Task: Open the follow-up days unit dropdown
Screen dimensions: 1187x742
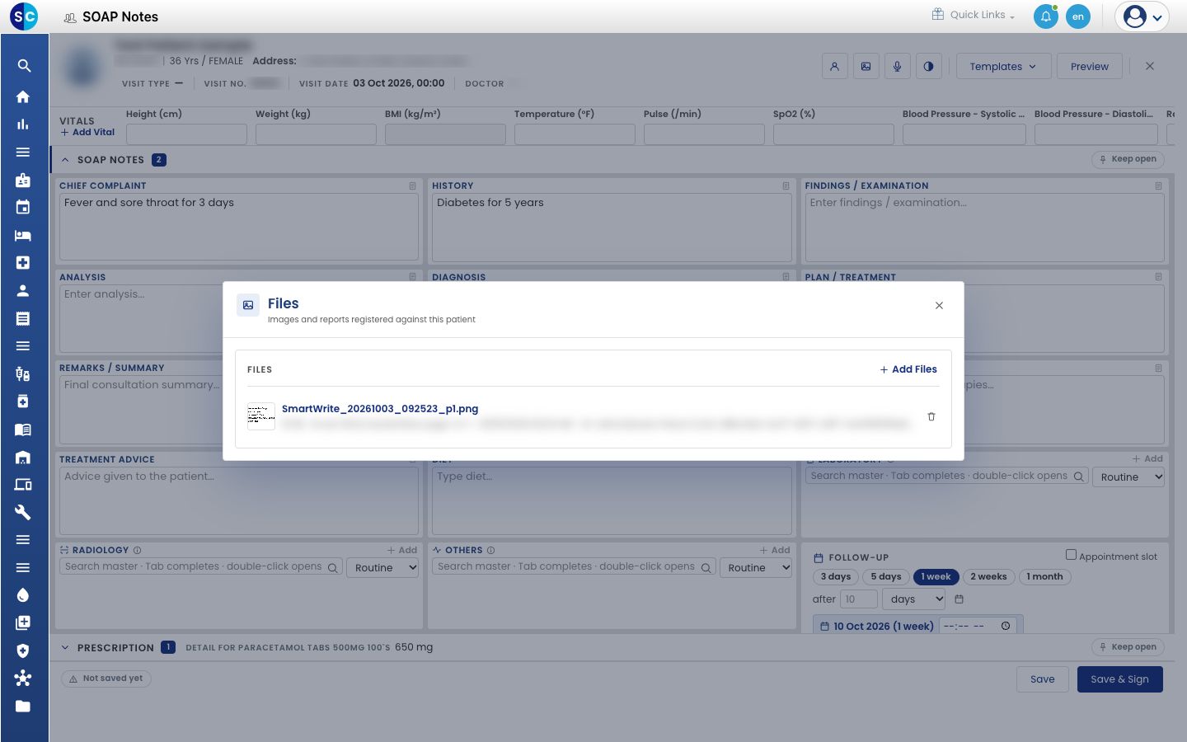Action: [914, 599]
